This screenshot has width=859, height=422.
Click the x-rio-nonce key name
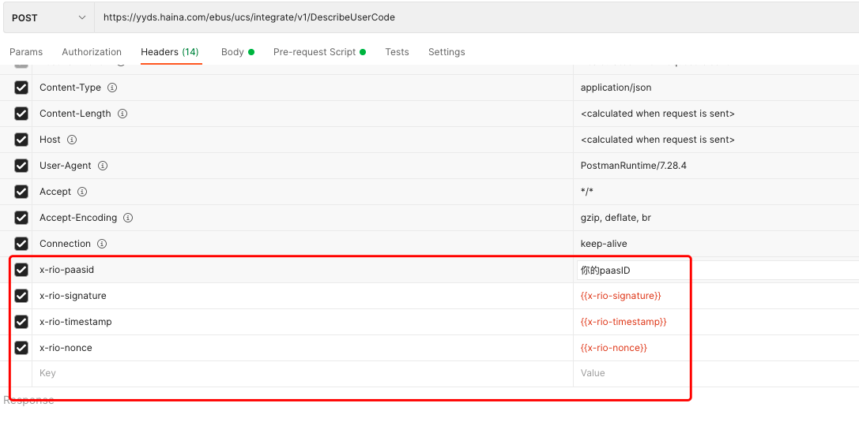pyautogui.click(x=66, y=348)
